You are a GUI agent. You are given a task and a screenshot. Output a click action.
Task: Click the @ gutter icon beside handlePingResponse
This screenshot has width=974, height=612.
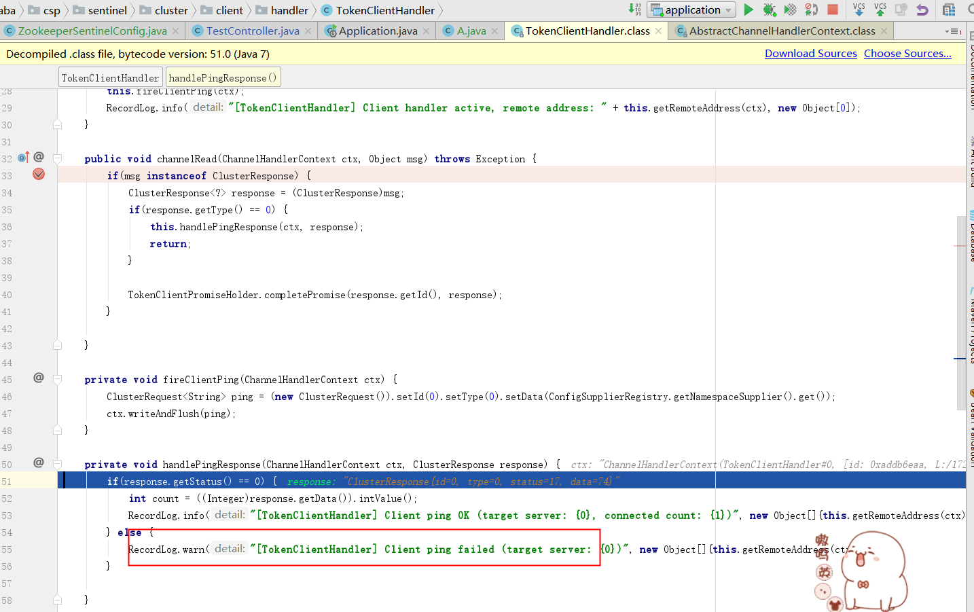[39, 463]
